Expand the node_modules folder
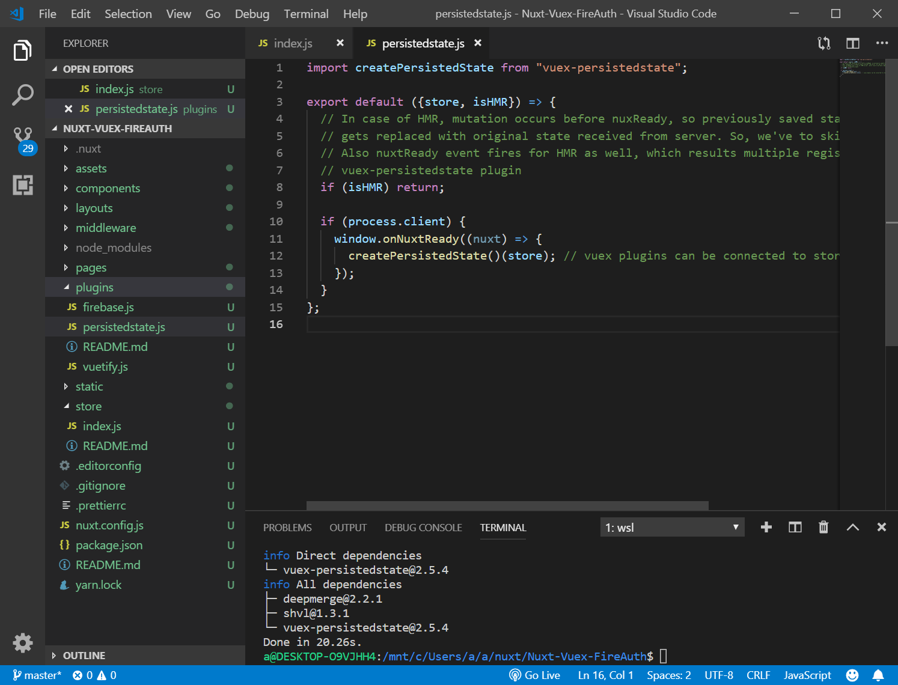898x685 pixels. [x=145, y=248]
